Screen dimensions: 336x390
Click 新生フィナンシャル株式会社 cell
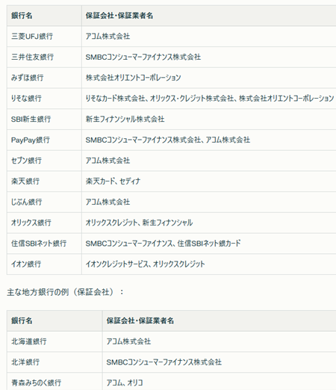click(x=209, y=119)
